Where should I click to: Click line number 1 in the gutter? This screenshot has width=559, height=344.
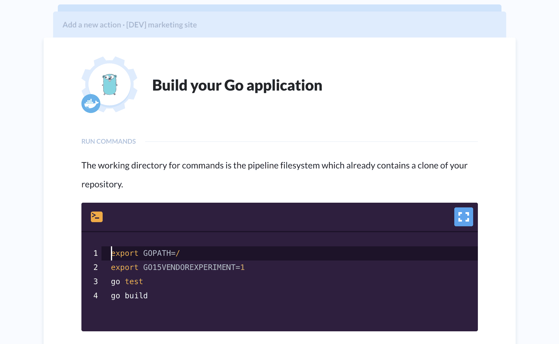tap(96, 253)
